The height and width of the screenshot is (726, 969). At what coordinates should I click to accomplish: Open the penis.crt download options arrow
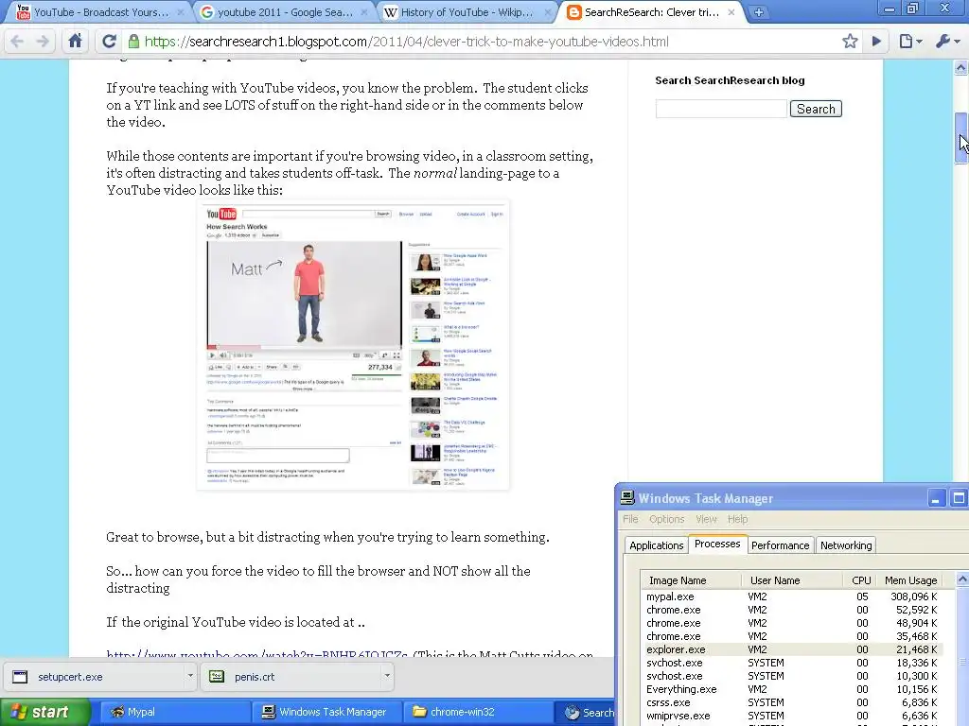click(387, 676)
